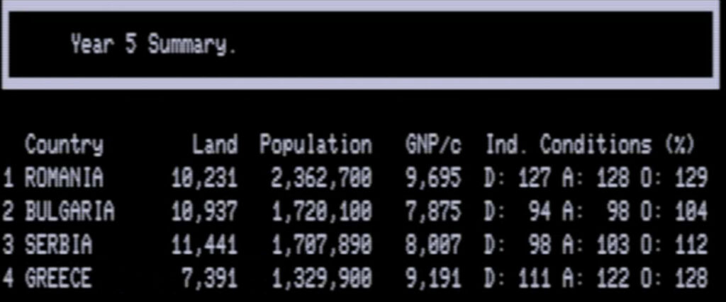The height and width of the screenshot is (302, 726).
Task: Click Greece's O: 128 condition value
Action: [x=674, y=278]
